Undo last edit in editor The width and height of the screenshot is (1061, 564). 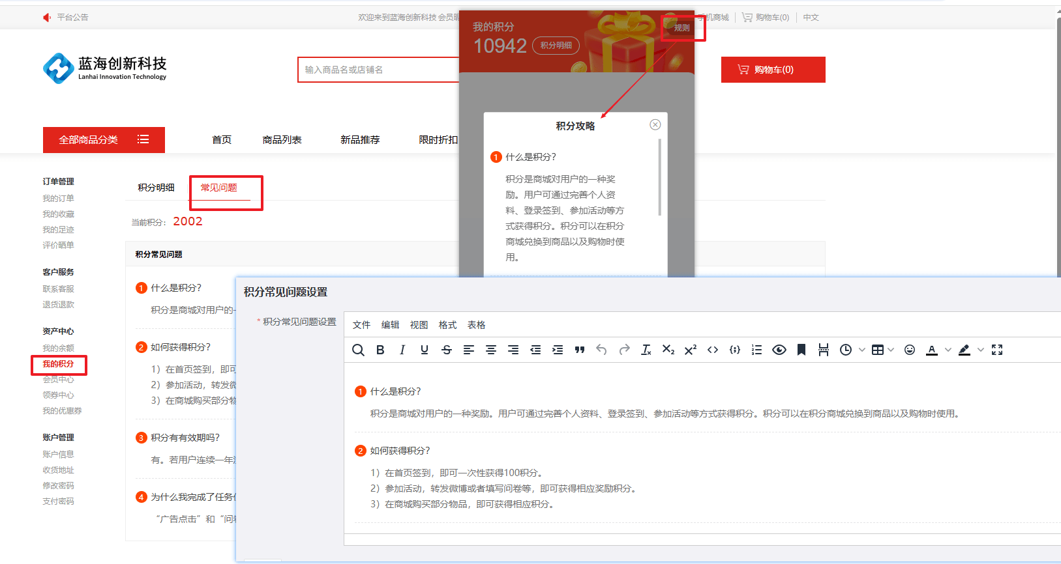[x=602, y=350]
